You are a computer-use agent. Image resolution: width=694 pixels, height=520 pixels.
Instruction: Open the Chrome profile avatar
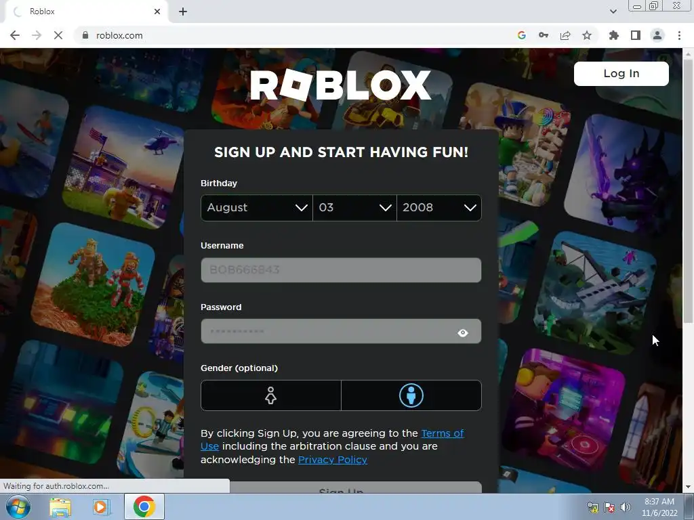click(x=657, y=35)
